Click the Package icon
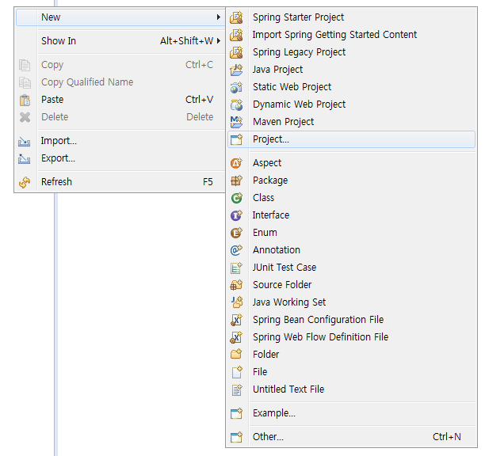The height and width of the screenshot is (456, 485). (236, 180)
